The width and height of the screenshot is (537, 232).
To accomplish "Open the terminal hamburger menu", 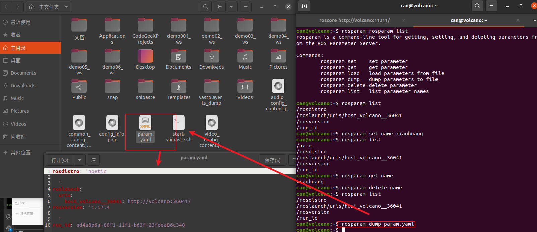I will click(x=491, y=6).
